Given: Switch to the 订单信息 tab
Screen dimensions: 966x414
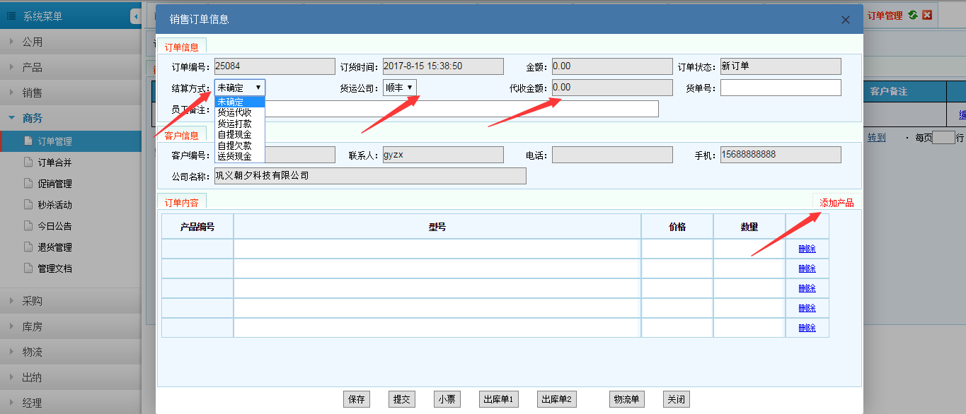Looking at the screenshot, I should click(182, 47).
